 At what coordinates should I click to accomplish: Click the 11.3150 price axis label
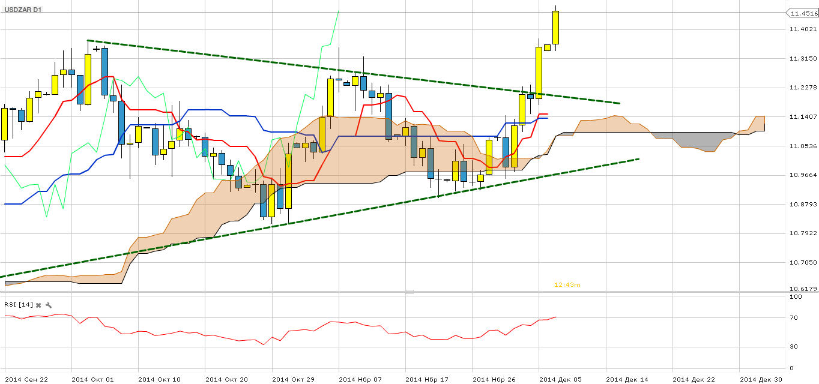[x=803, y=58]
